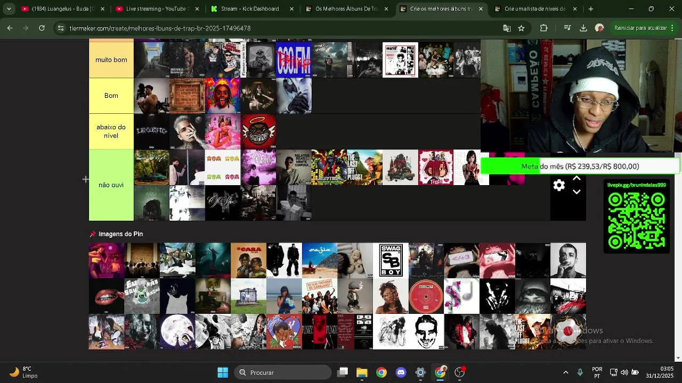Open the Chrome downloads icon
The image size is (682, 383).
[x=583, y=28]
